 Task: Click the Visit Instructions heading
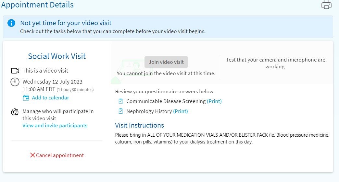pyautogui.click(x=139, y=125)
